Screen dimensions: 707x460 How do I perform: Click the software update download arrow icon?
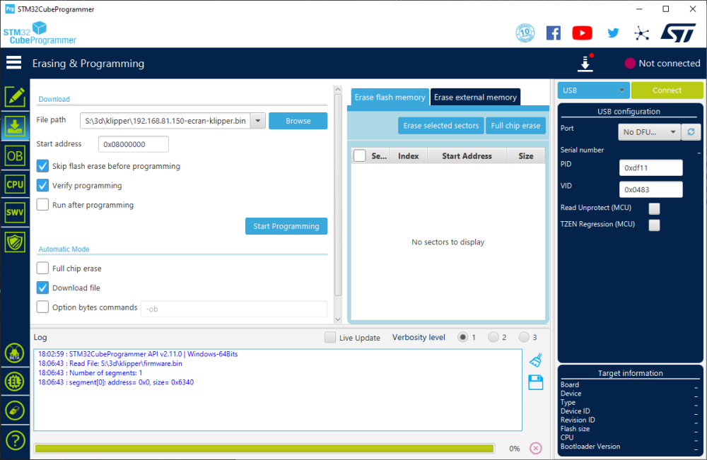pyautogui.click(x=585, y=63)
